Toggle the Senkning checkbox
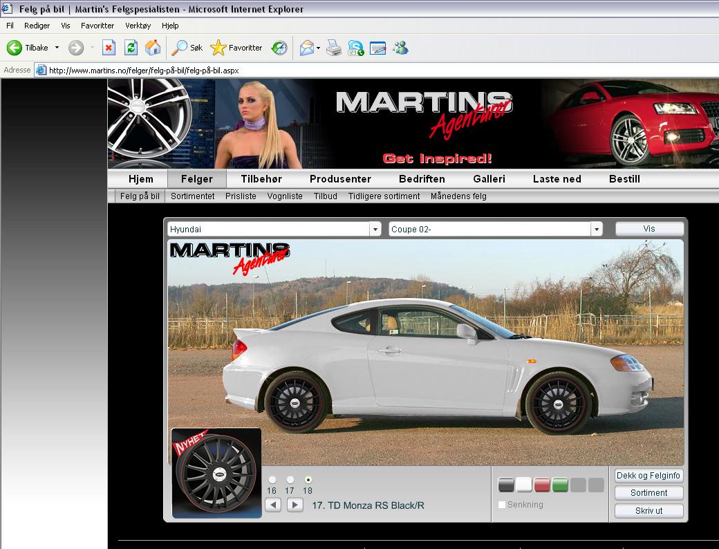The width and height of the screenshot is (719, 549). click(502, 505)
